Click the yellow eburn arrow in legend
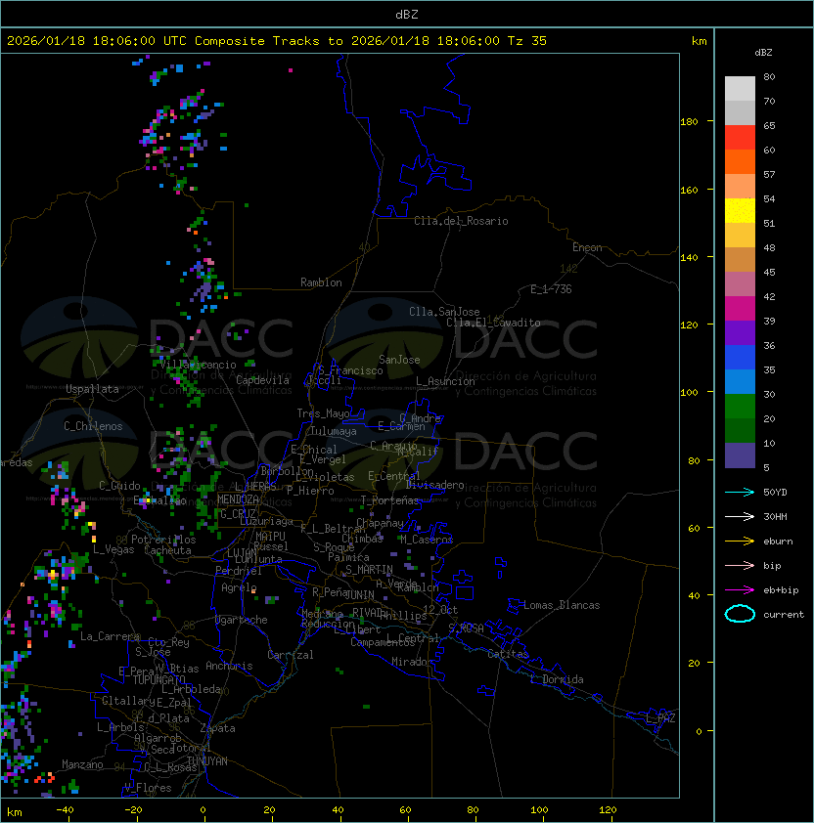 click(x=740, y=541)
